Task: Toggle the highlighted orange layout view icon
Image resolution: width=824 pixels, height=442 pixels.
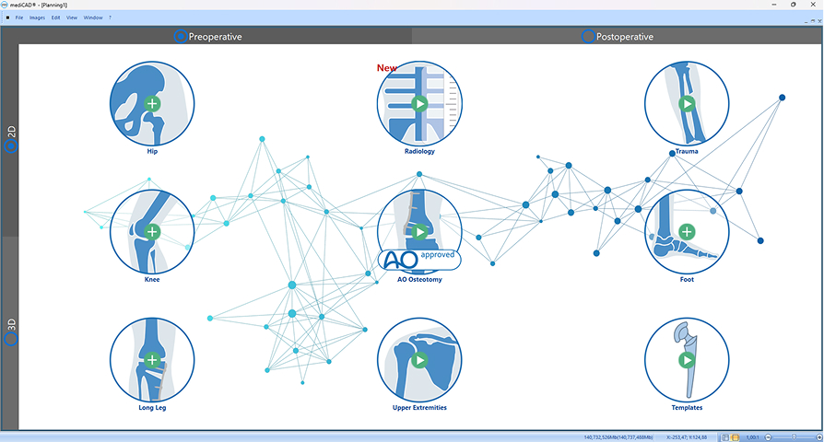Action: pyautogui.click(x=736, y=436)
